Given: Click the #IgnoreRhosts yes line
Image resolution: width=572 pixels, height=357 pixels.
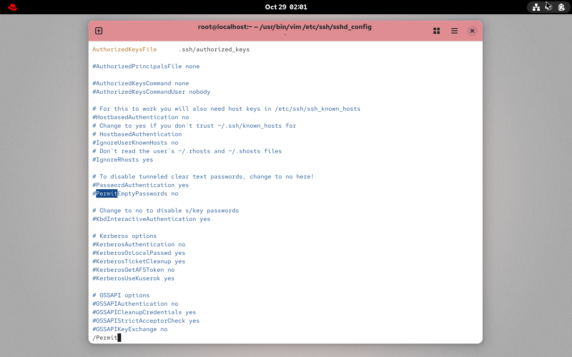Looking at the screenshot, I should (122, 159).
